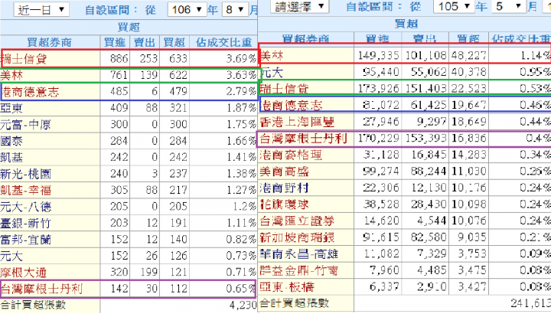This screenshot has width=551, height=314.
Task: Open the 元富-中原 broker link
Action: [x=26, y=125]
